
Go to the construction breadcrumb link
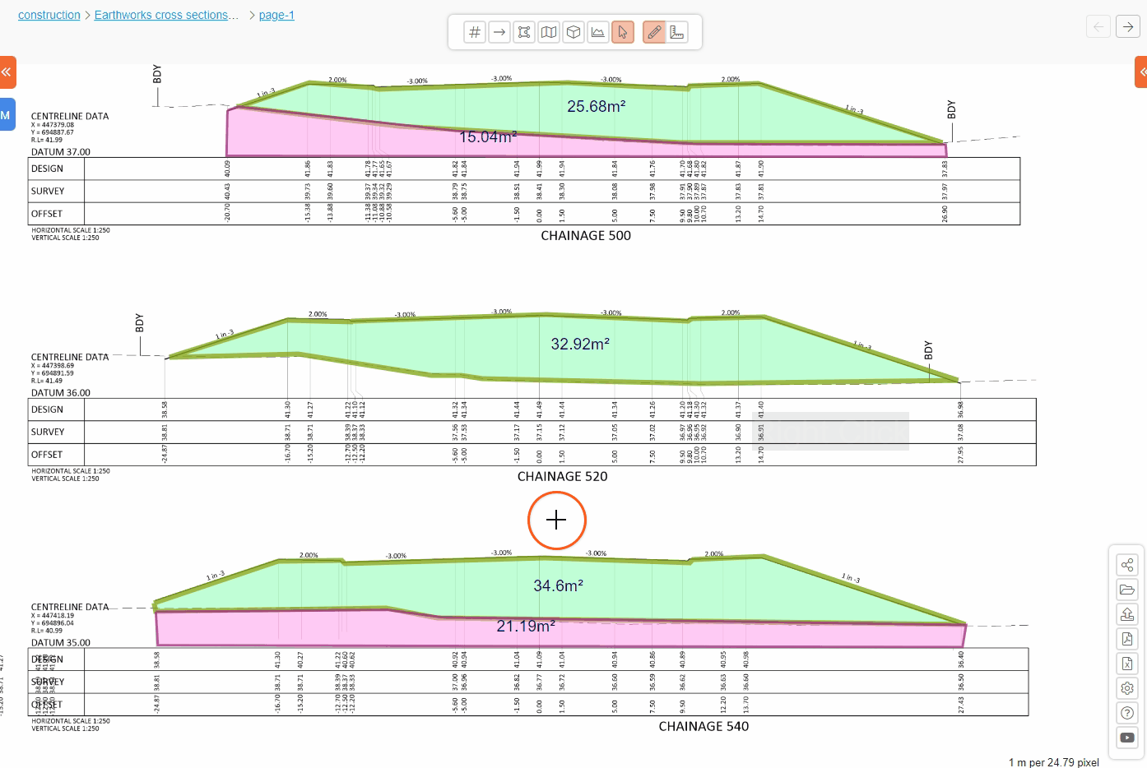(x=49, y=15)
